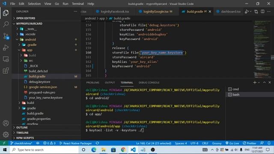Change Groovy language mode in status bar
The height and width of the screenshot is (154, 274).
tap(217, 143)
